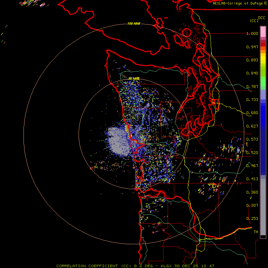The height and width of the screenshot is (268, 268).
Task: Select the 0.307 legend value
Action: 252,205
